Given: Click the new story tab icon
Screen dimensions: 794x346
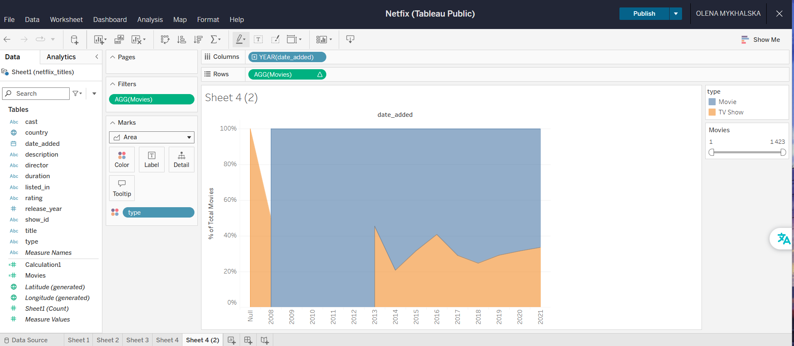Looking at the screenshot, I should 265,340.
